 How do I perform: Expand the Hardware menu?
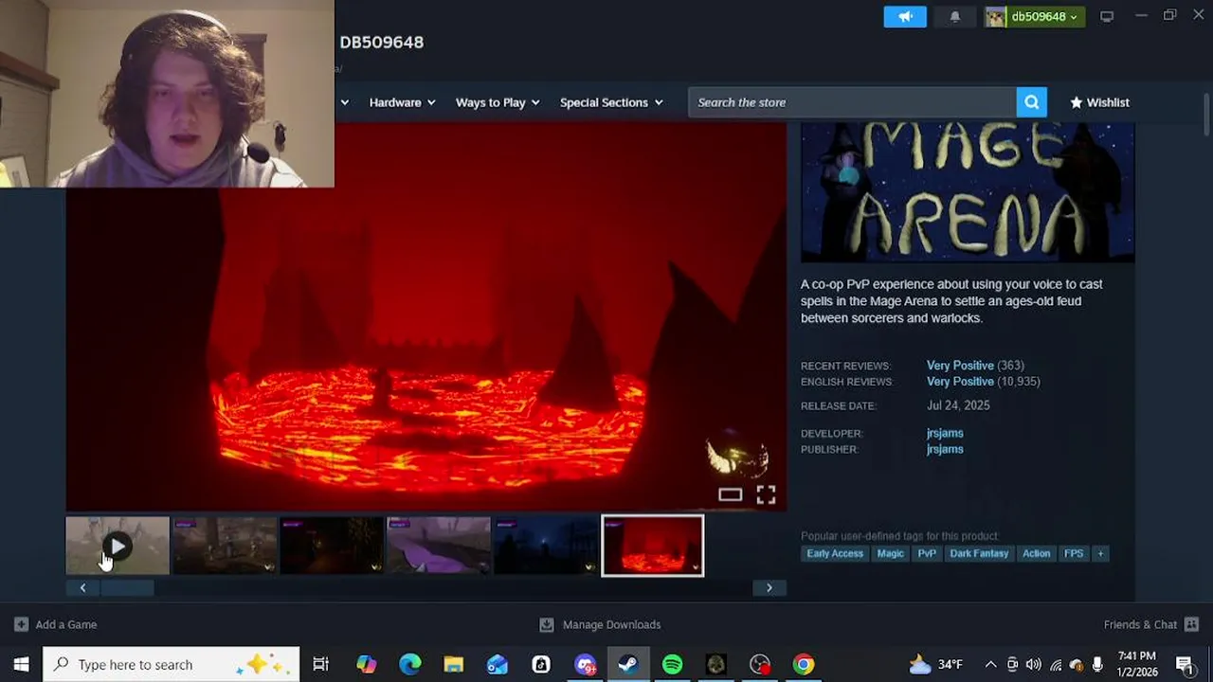point(402,102)
